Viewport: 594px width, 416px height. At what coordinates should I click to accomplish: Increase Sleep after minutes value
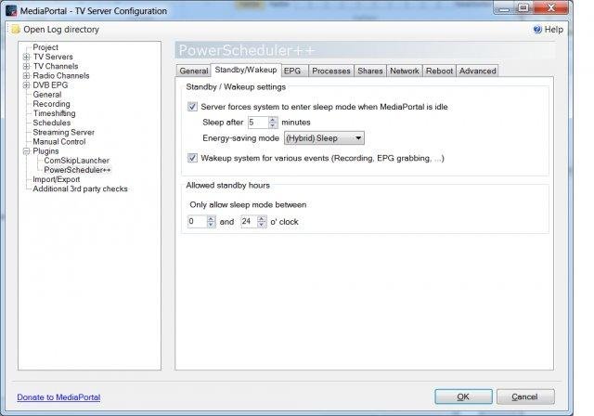(273, 120)
